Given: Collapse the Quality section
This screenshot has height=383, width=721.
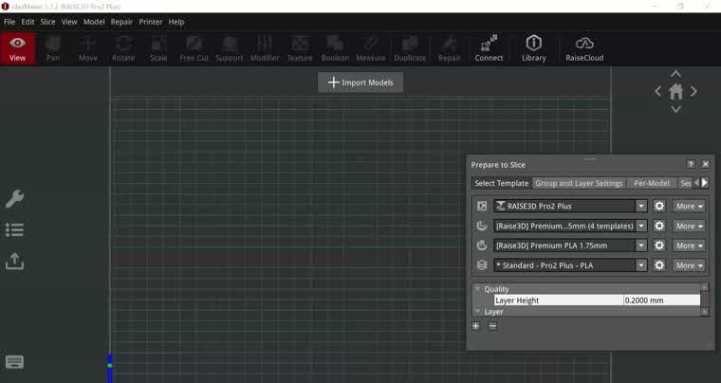Looking at the screenshot, I should pyautogui.click(x=477, y=289).
